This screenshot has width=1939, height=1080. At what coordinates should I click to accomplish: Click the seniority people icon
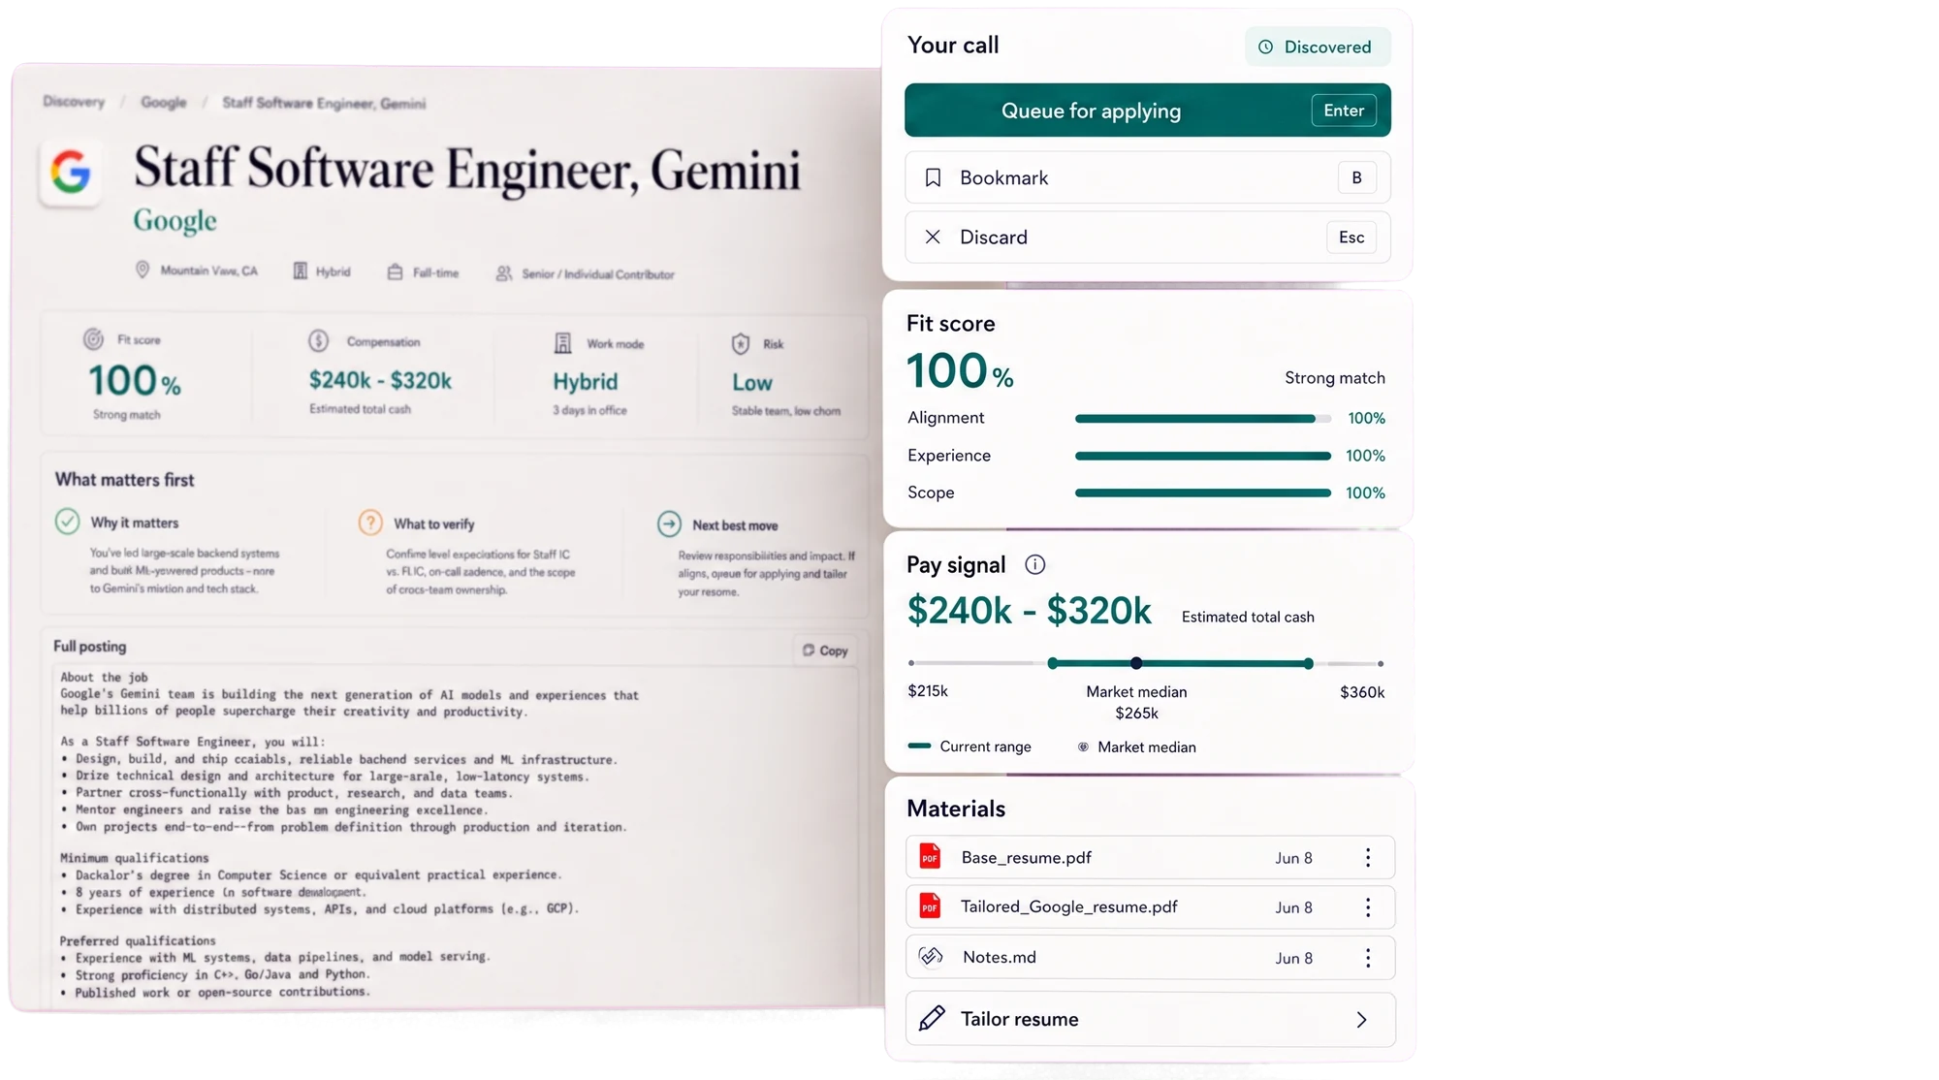[504, 273]
